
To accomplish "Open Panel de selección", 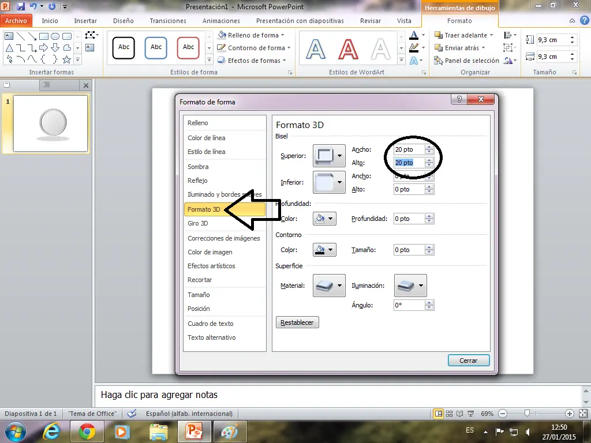I will click(466, 60).
